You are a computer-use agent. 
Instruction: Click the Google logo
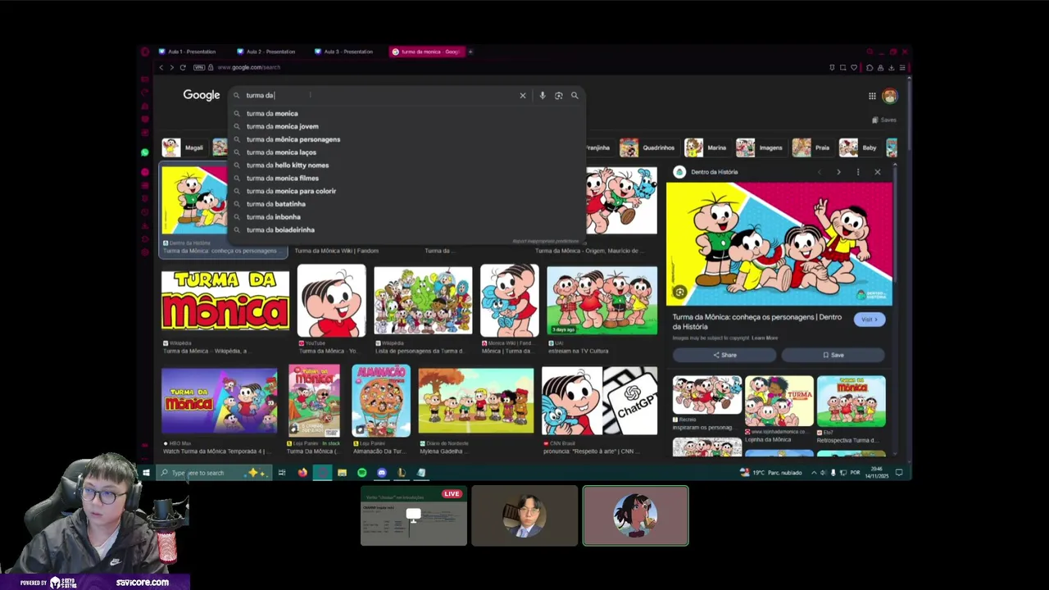202,95
